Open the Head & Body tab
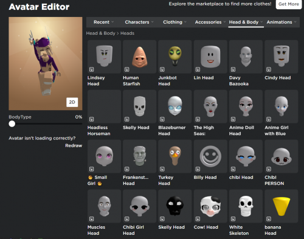Screen dimensions: 304x239 (x=246, y=22)
